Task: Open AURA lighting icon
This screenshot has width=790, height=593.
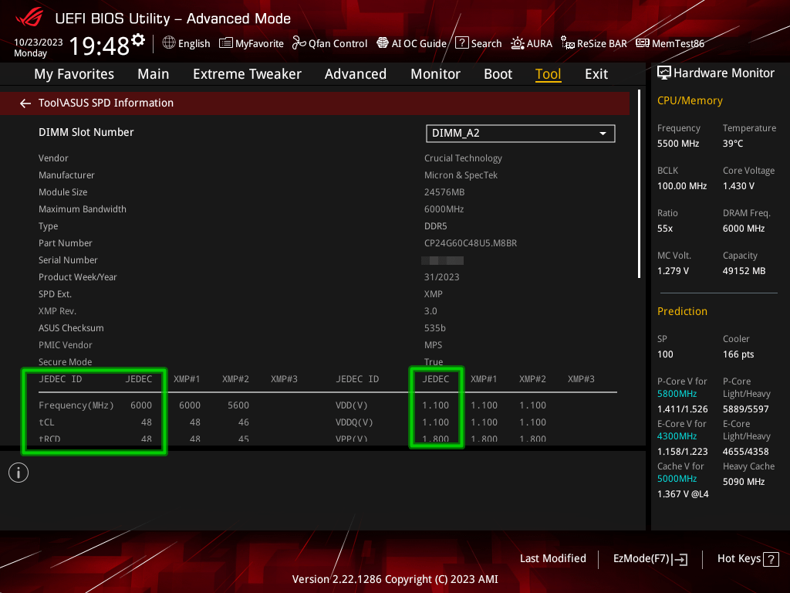Action: coord(518,43)
